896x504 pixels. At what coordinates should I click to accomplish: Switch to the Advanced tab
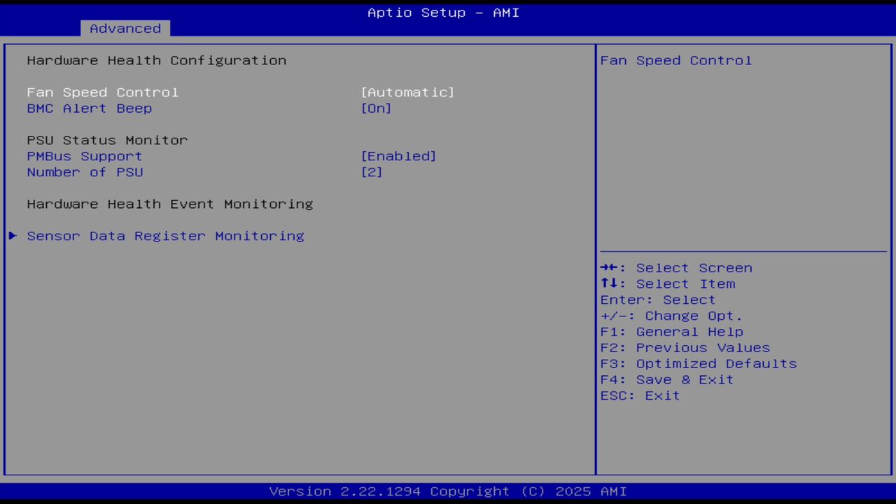(125, 28)
